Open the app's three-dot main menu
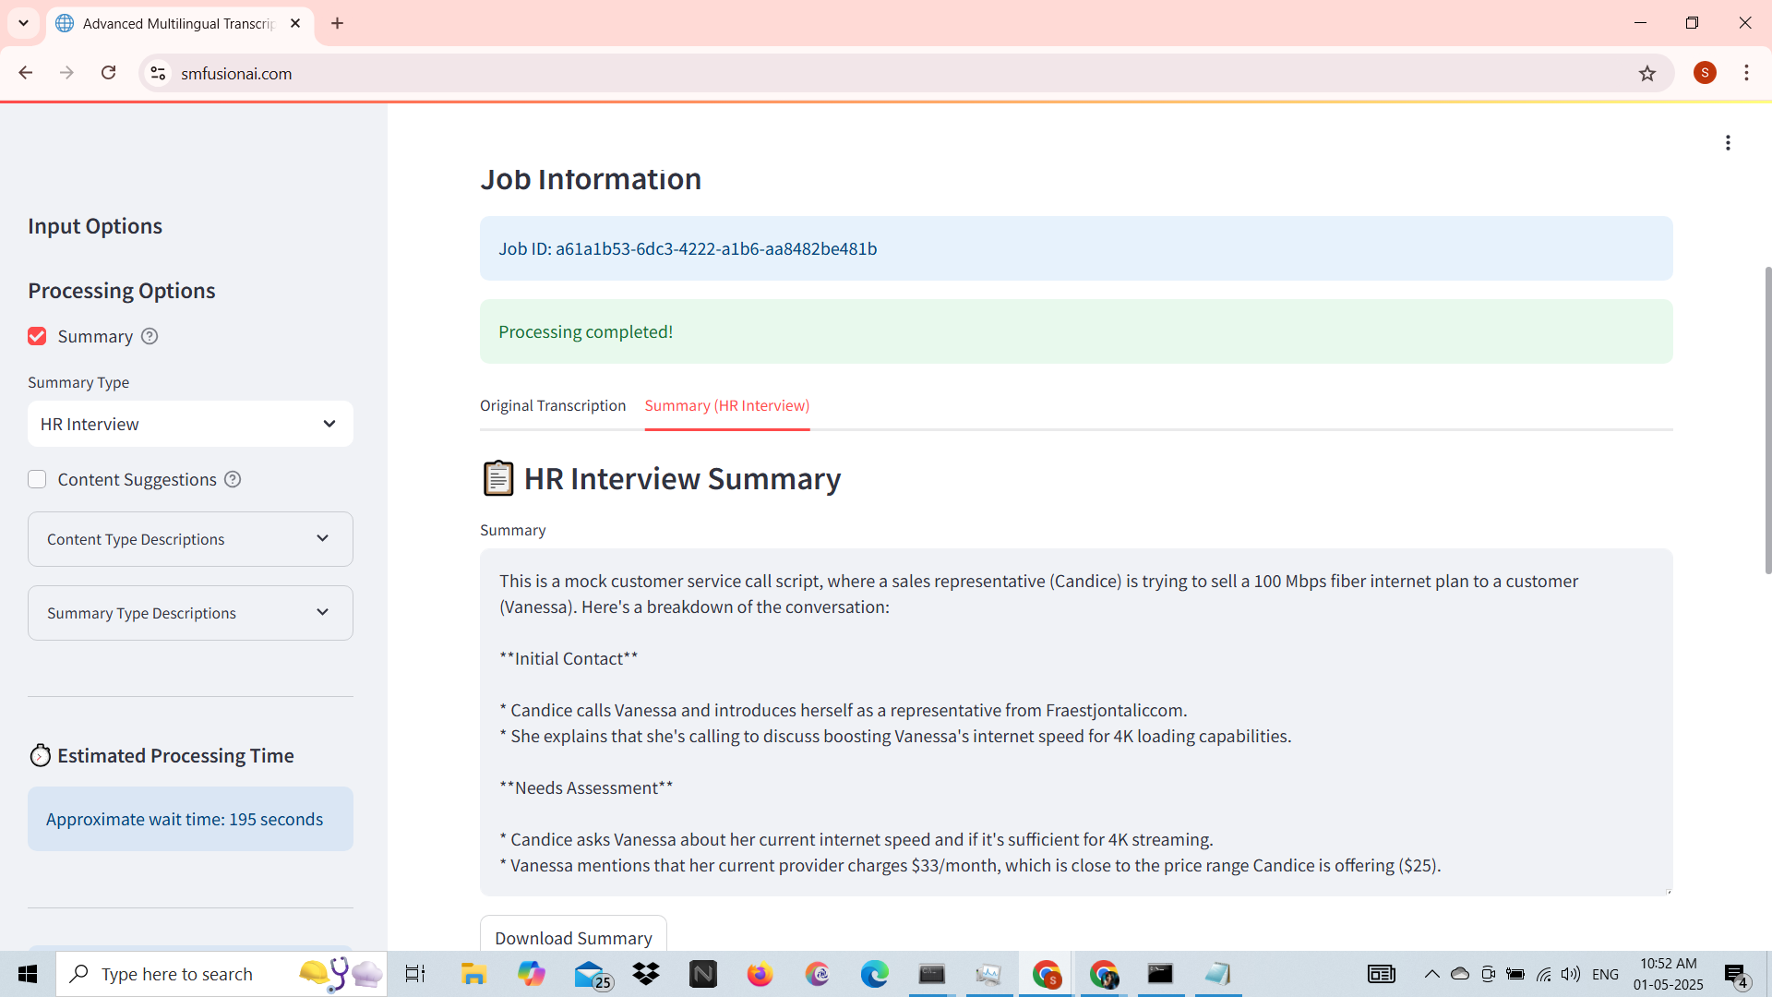Image resolution: width=1772 pixels, height=997 pixels. click(x=1728, y=143)
